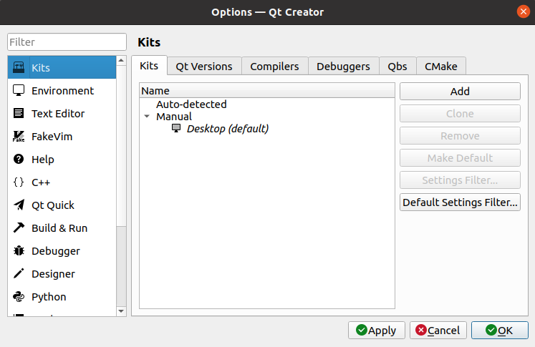Viewport: 535px width, 347px height.
Task: Open Build & Run settings category
Action: point(62,228)
